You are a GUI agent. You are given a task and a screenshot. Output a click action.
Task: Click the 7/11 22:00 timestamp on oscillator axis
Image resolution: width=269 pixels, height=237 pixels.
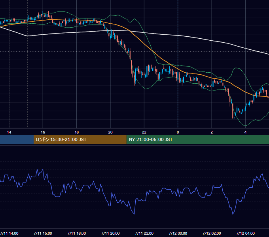144,233
